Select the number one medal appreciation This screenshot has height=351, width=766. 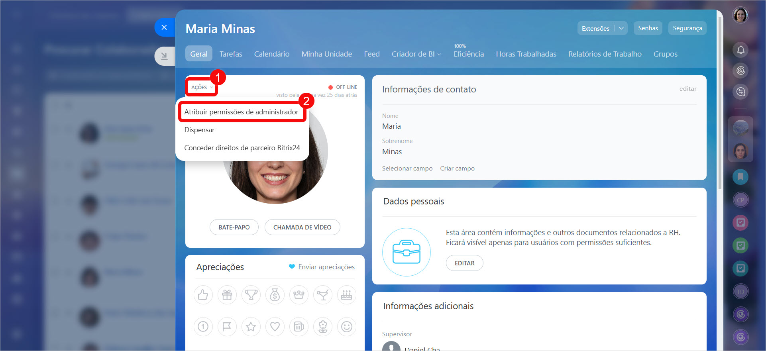tap(203, 327)
